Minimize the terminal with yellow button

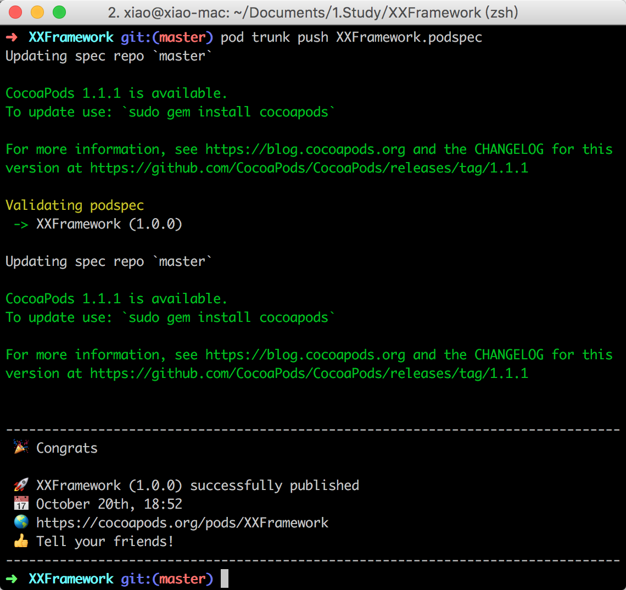pyautogui.click(x=37, y=12)
